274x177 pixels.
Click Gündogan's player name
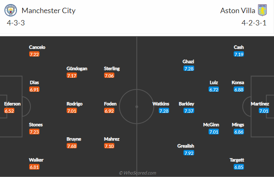click(x=77, y=68)
